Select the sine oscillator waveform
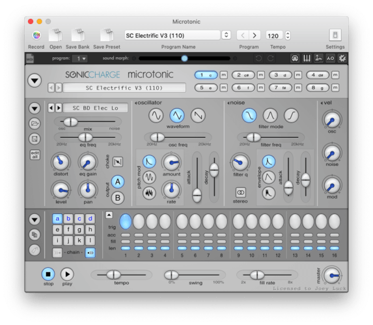Image resolution: width=373 pixels, height=325 pixels. 156,116
